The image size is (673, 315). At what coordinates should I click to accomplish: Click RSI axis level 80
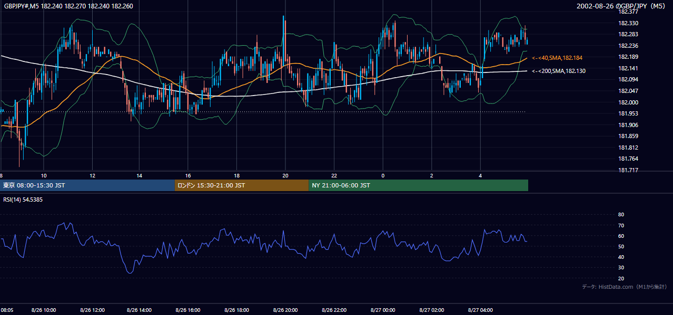[621, 215]
